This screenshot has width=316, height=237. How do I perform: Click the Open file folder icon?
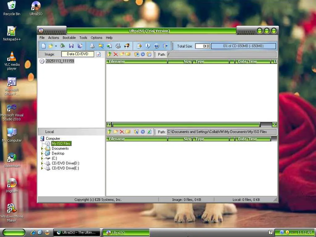click(51, 46)
